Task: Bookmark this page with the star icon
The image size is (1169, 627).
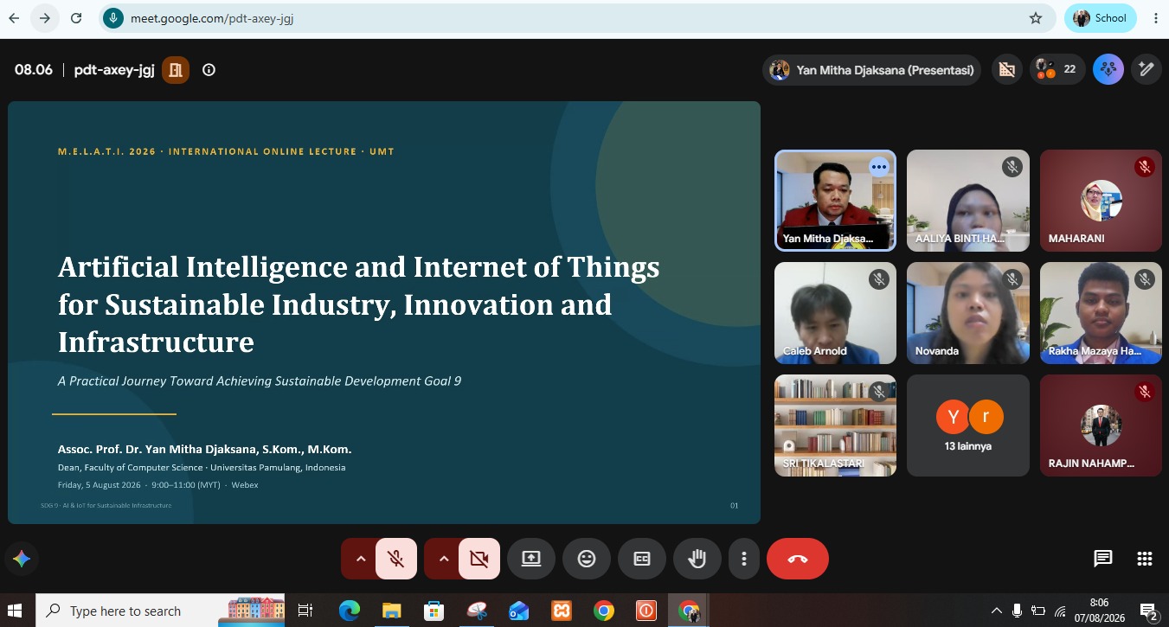Action: [1036, 18]
